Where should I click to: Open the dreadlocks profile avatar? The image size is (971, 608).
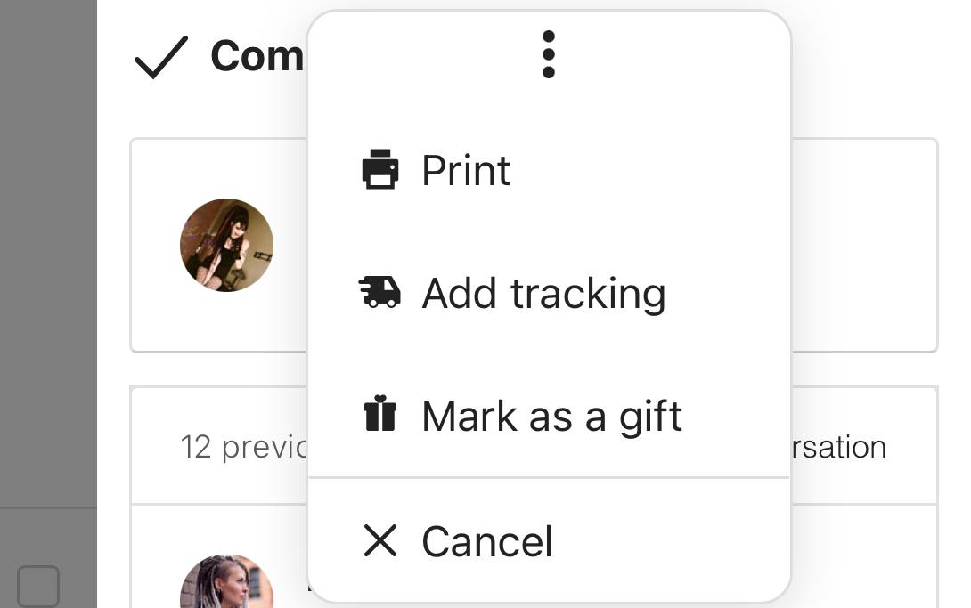tap(226, 581)
